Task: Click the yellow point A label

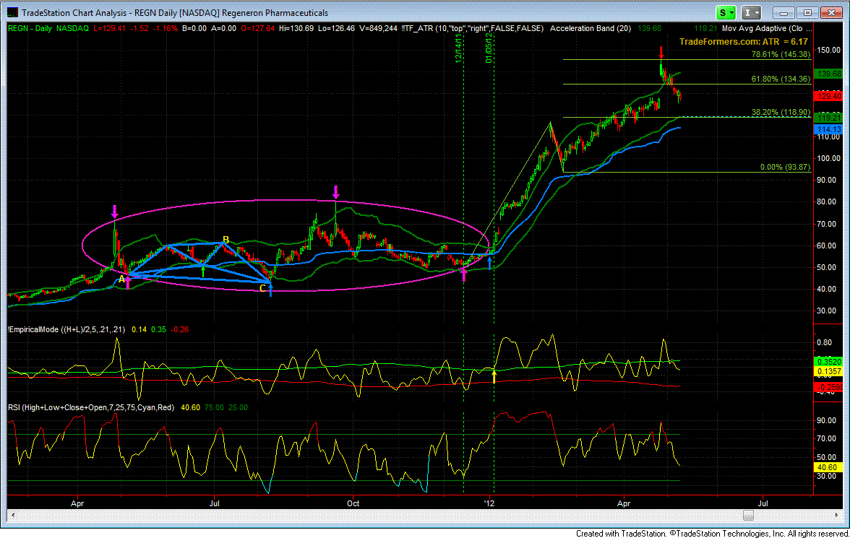Action: pyautogui.click(x=121, y=279)
